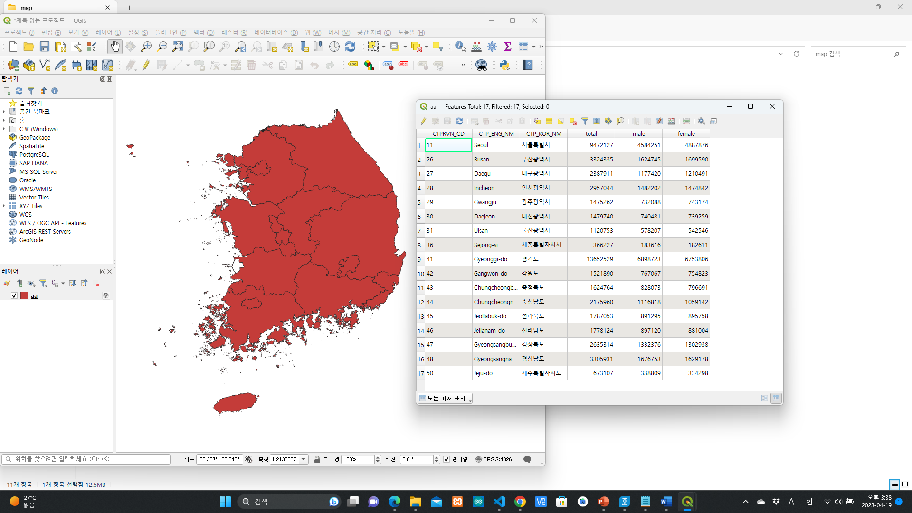912x513 pixels.
Task: Click the EPSG:4326 CRS button
Action: [x=494, y=459]
